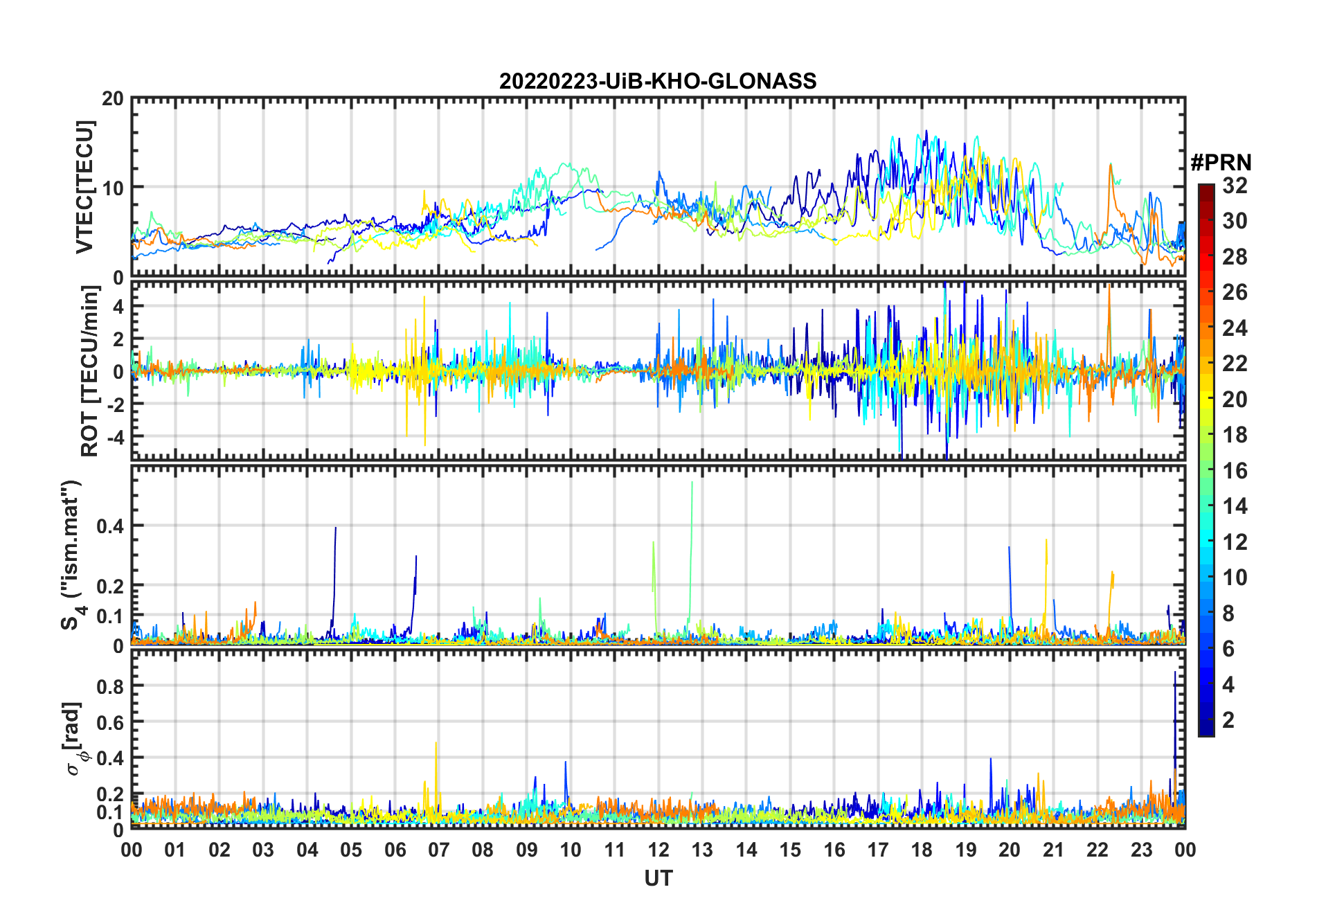
Task: Click sigma phi y-axis tick label 0.8
Action: pyautogui.click(x=109, y=686)
